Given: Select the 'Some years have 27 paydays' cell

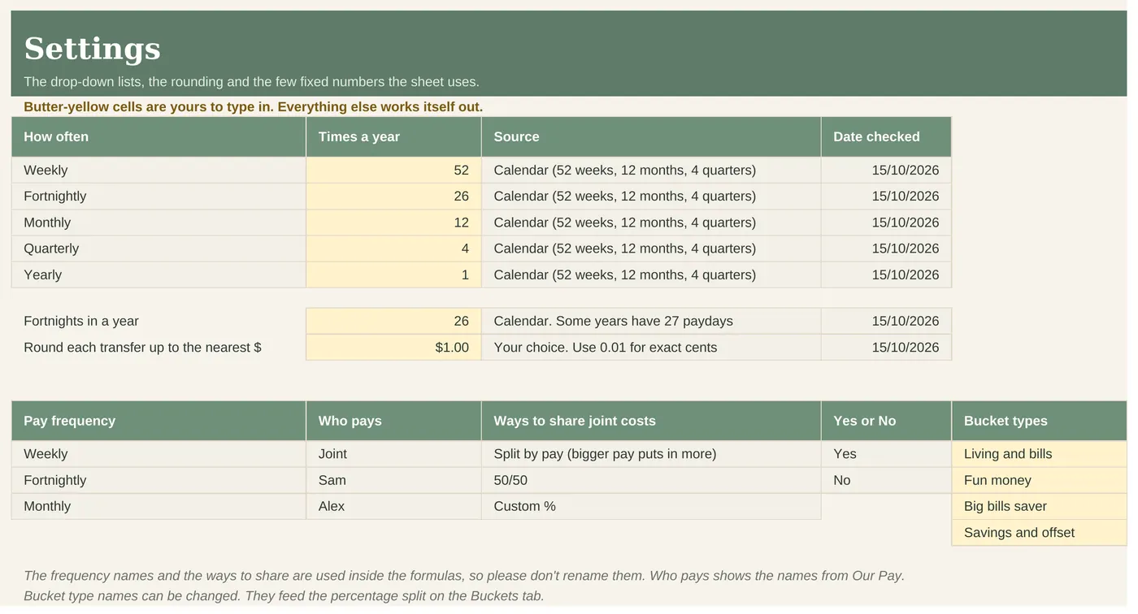Looking at the screenshot, I should 651,321.
